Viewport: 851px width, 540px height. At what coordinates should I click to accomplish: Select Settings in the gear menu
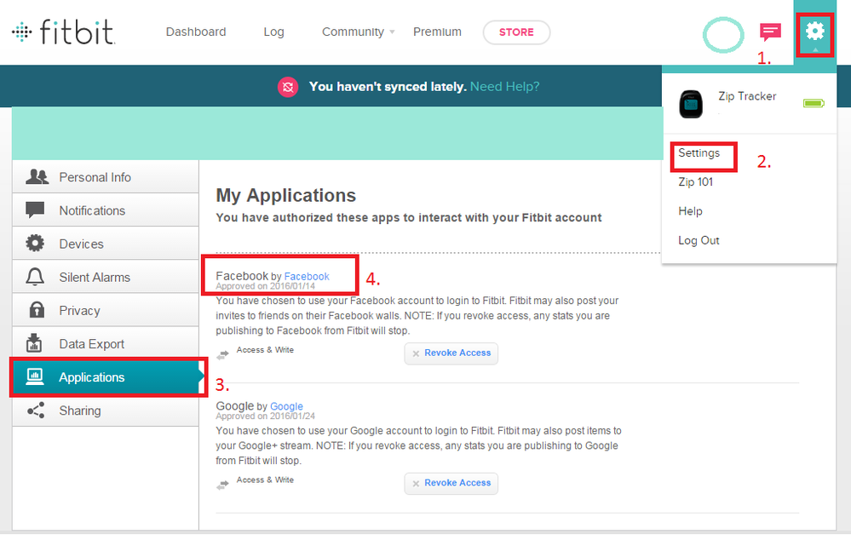pyautogui.click(x=699, y=153)
